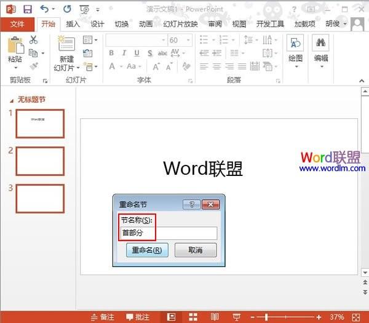Collapse the ribbon with the up chevron
This screenshot has width=369, height=323.
(362, 81)
